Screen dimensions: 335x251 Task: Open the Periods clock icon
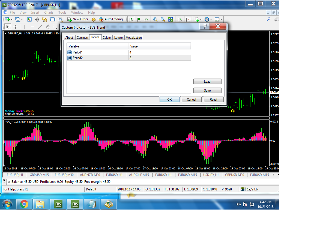(207, 19)
